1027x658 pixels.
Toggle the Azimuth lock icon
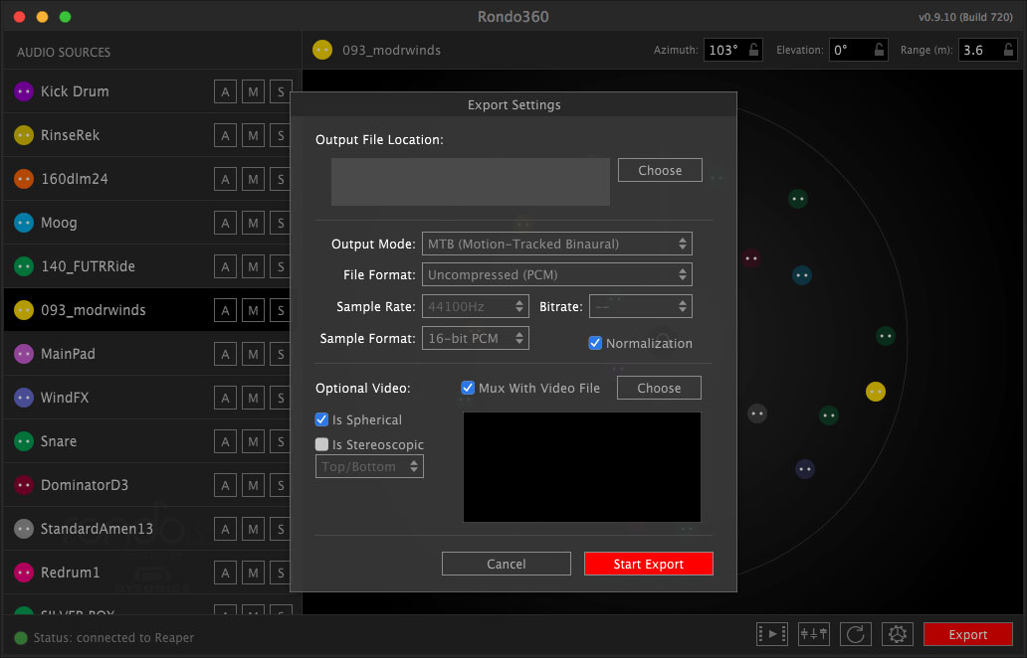point(755,50)
